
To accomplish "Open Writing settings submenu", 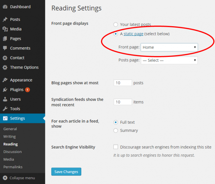I will pos(10,137).
